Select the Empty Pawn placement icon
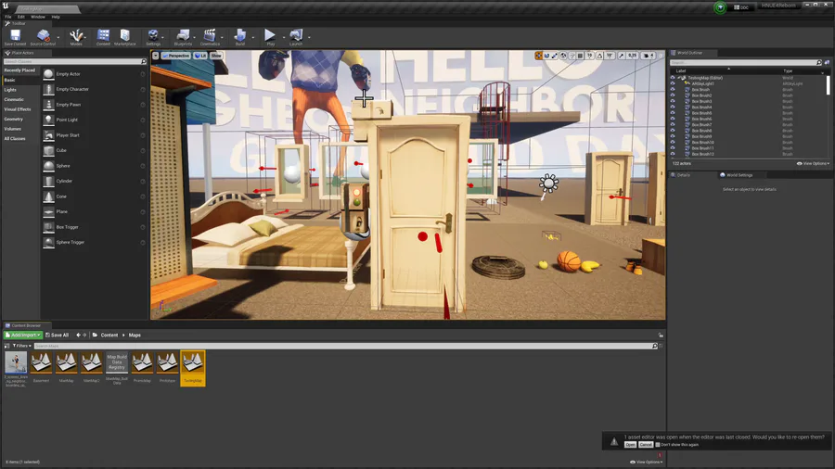835x469 pixels. coord(48,105)
